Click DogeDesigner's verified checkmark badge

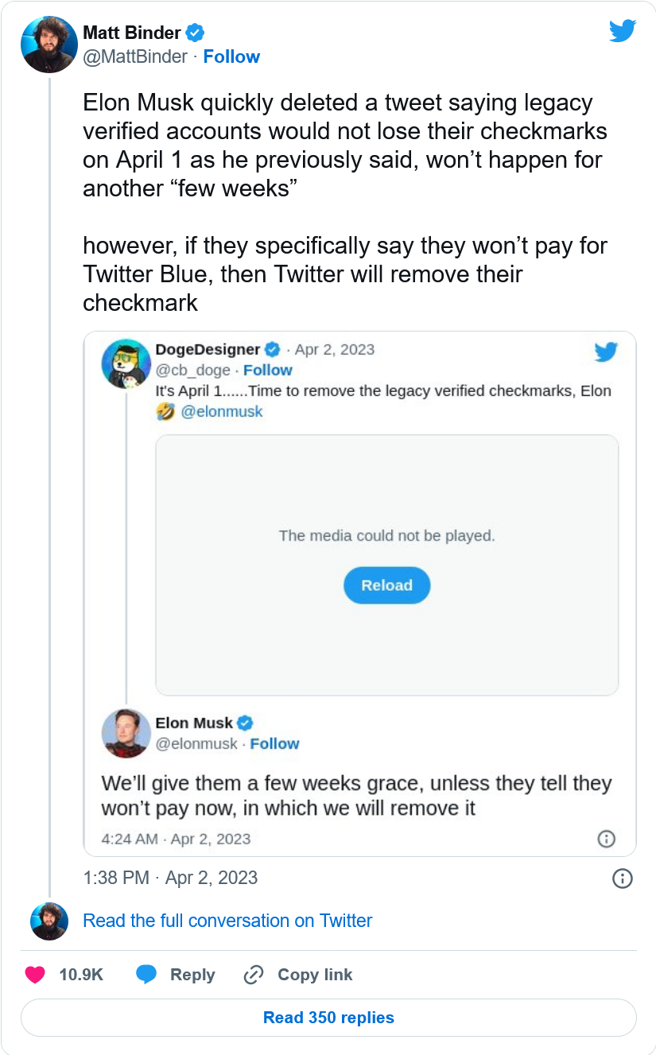273,350
